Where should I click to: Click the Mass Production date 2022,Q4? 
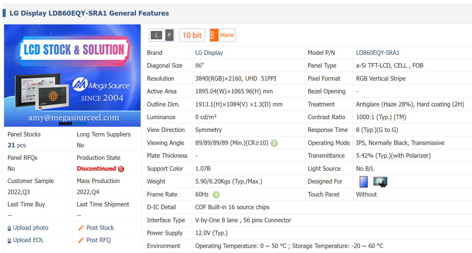tap(88, 192)
